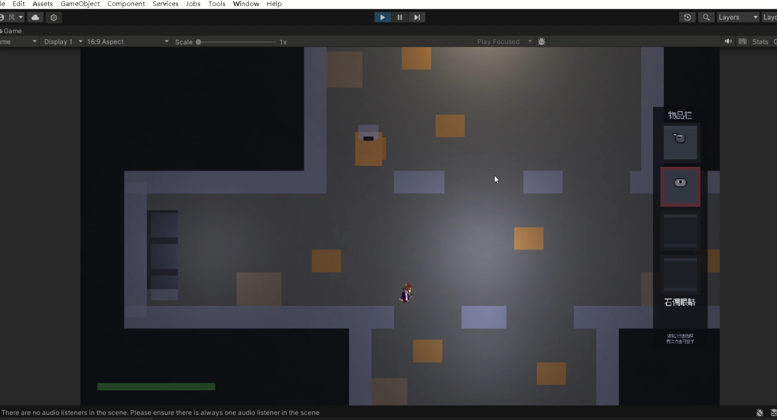Click the bug icon in the status bar
The width and height of the screenshot is (777, 420).
click(x=760, y=413)
